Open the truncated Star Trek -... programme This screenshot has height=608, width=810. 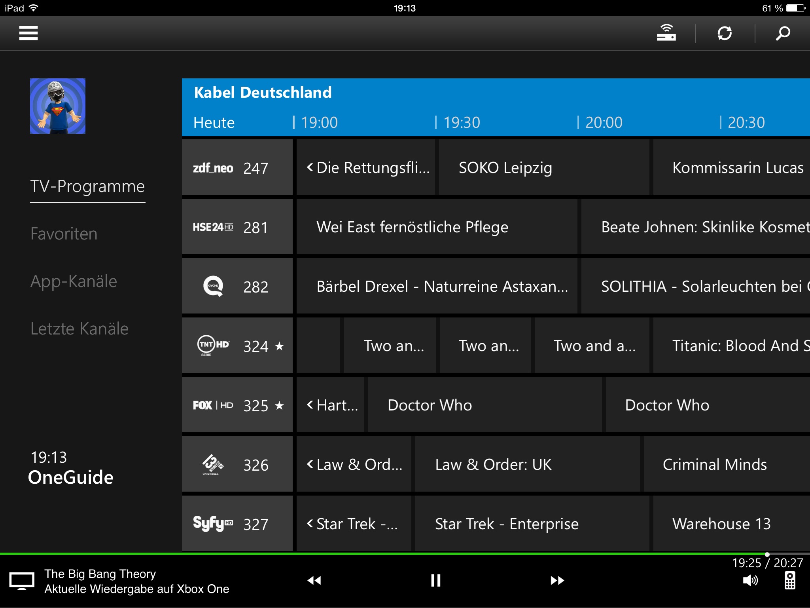(x=354, y=524)
